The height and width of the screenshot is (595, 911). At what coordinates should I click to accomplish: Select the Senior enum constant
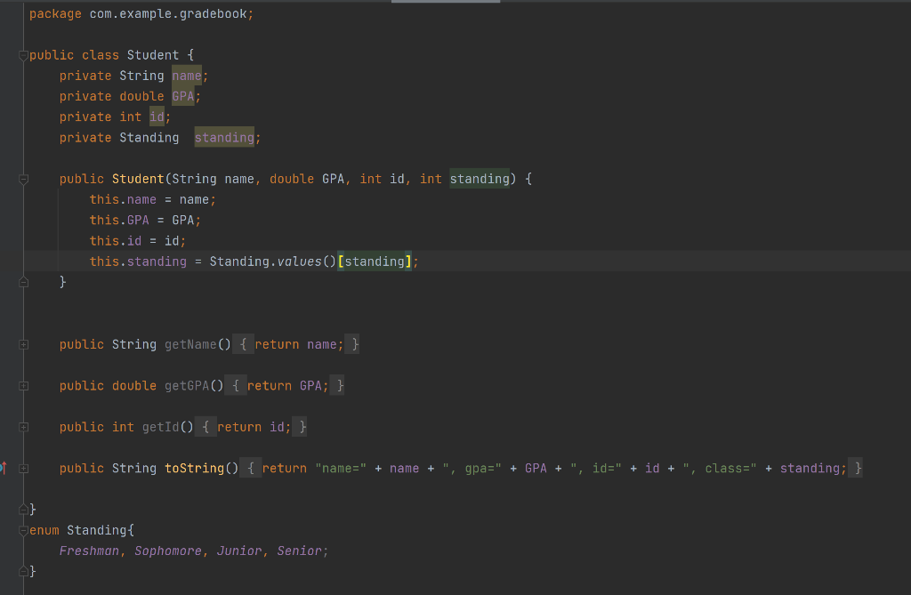[x=299, y=550]
